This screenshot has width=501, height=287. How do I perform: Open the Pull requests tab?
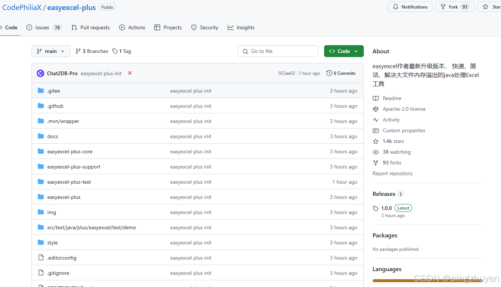[x=90, y=27]
